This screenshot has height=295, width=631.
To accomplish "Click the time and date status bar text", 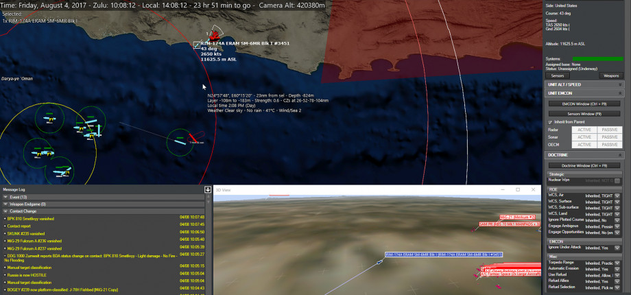I will click(162, 6).
